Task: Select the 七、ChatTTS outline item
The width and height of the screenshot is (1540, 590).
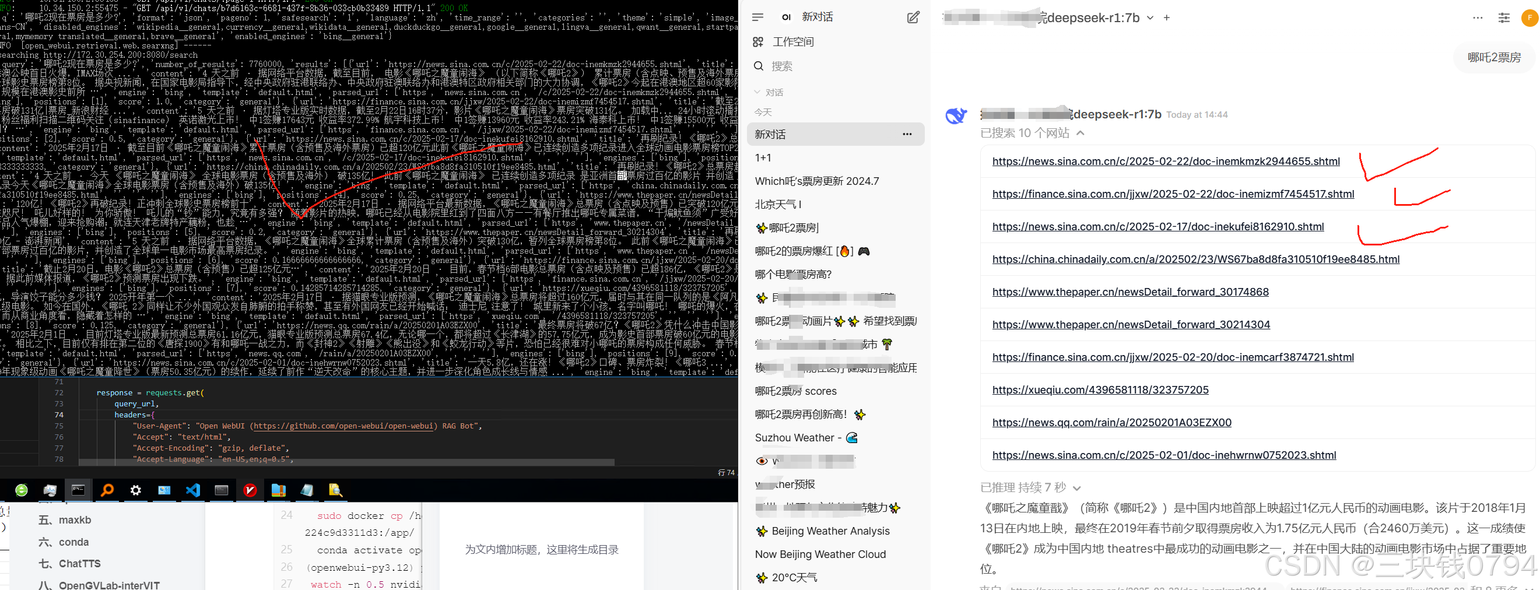Action: (69, 564)
